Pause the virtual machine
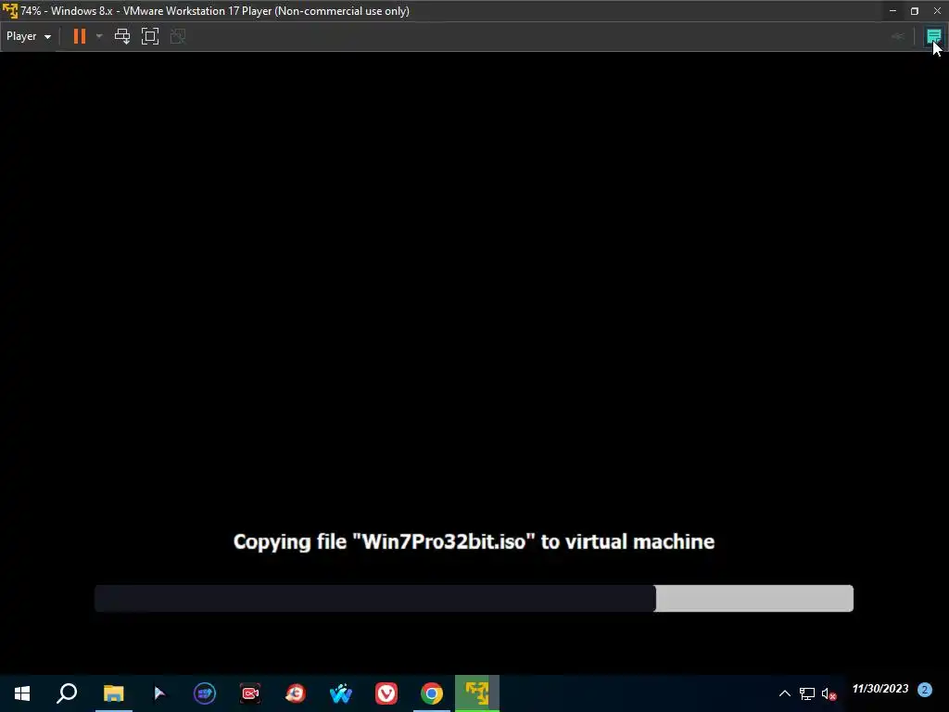Image resolution: width=949 pixels, height=712 pixels. [x=80, y=36]
